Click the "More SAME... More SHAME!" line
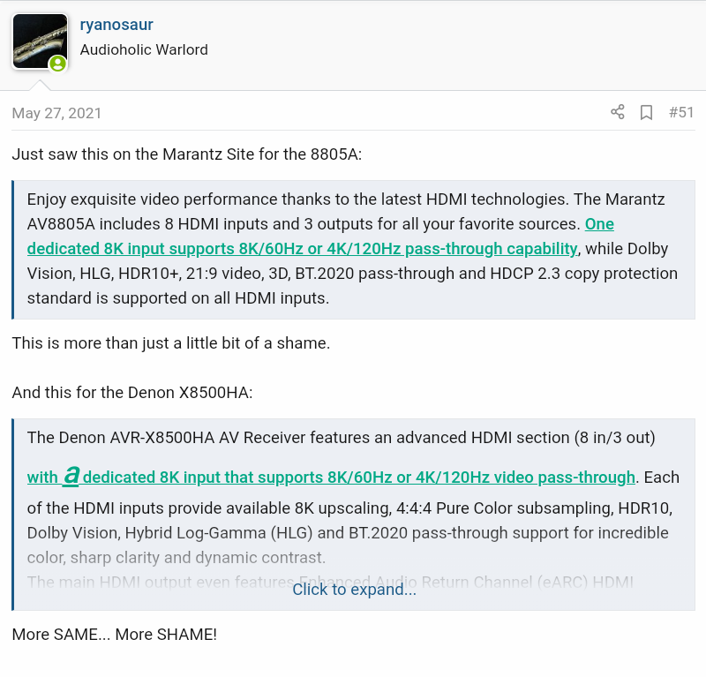This screenshot has height=677, width=706. coord(114,634)
